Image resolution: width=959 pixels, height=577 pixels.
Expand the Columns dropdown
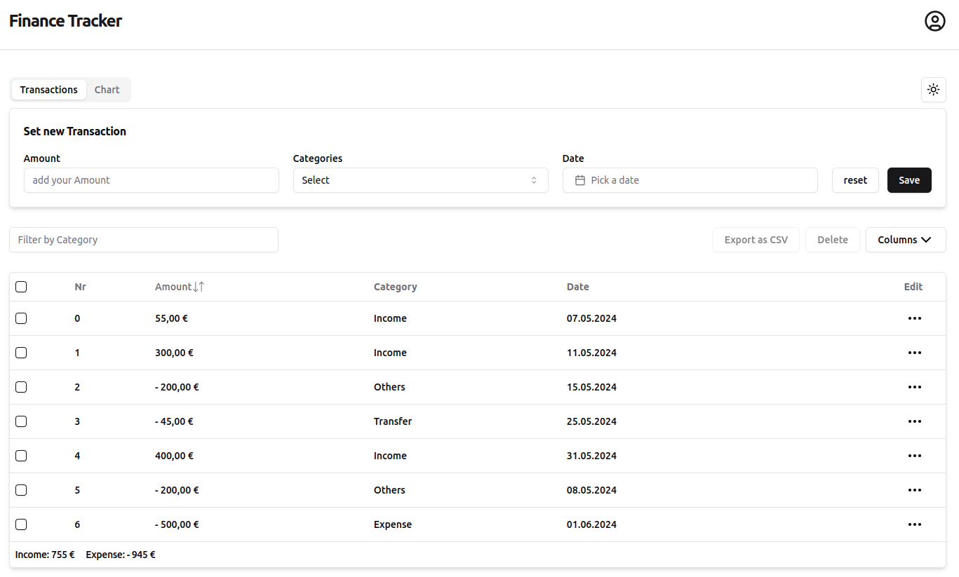pos(905,240)
